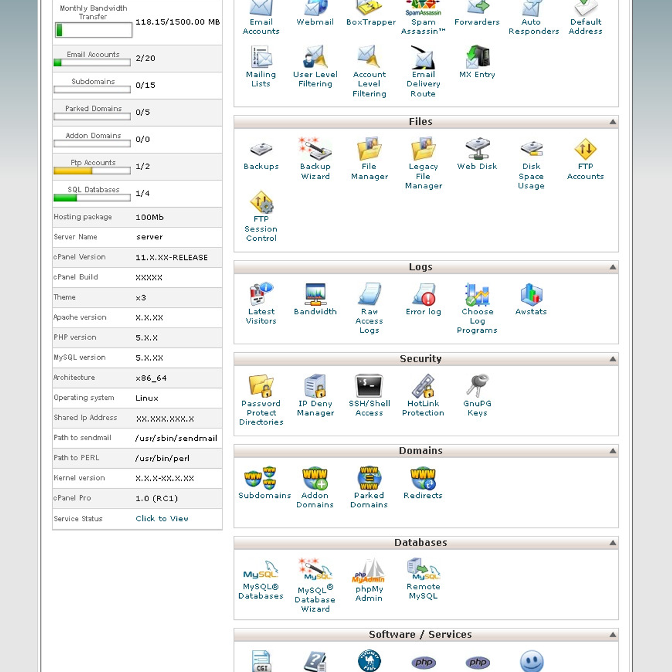Open HotLink Protection
This screenshot has height=672, width=672.
[x=423, y=395]
